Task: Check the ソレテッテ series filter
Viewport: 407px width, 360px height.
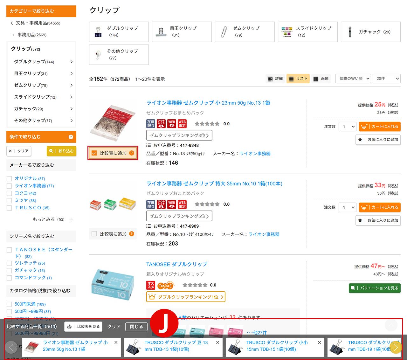Action: point(9,263)
